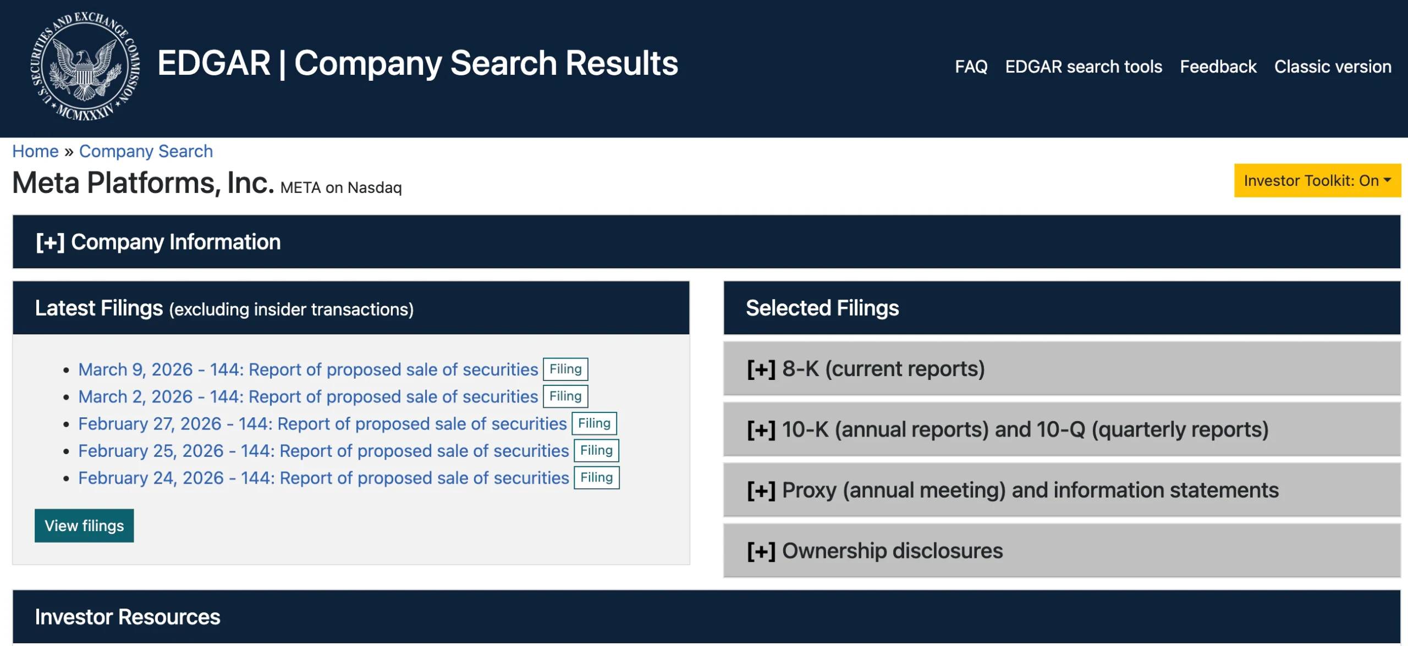
Task: Expand 10-K and 10-Q reports section
Action: pos(1007,429)
